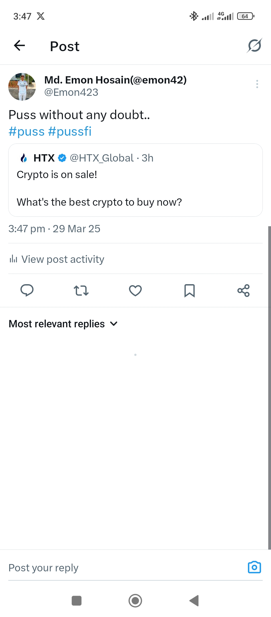This screenshot has width=271, height=617.
Task: Tap the back arrow
Action: coord(19,46)
